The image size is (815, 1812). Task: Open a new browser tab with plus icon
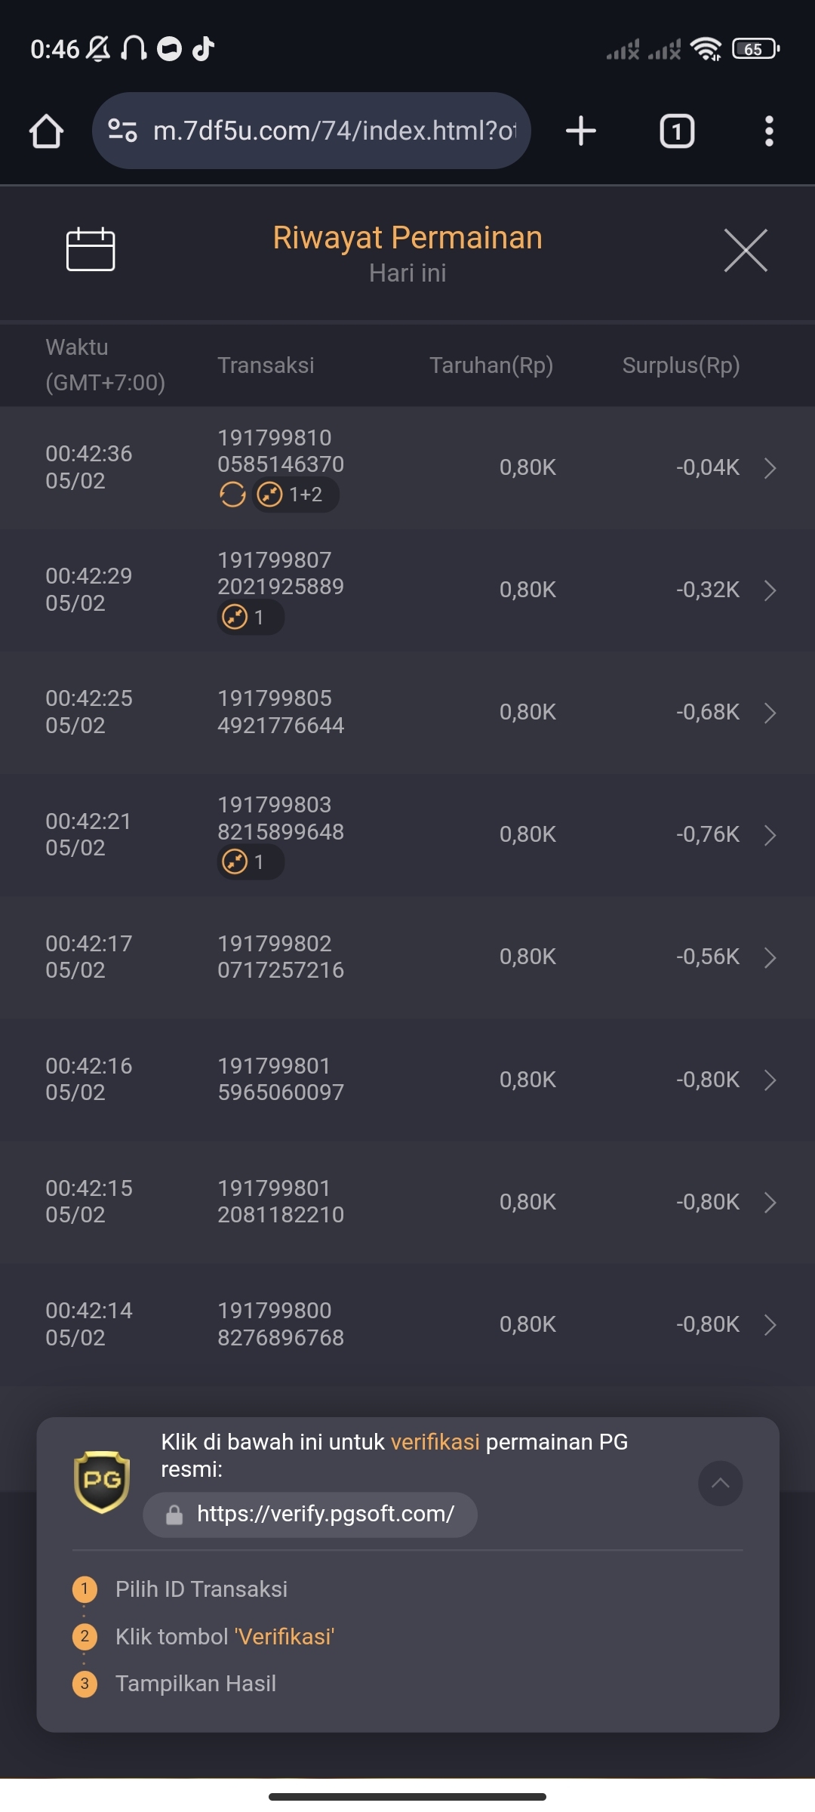coord(581,131)
